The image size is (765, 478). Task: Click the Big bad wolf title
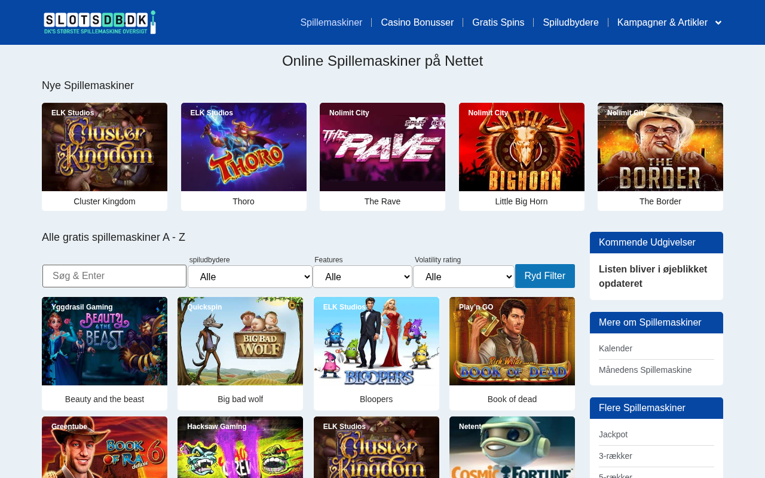(x=240, y=399)
